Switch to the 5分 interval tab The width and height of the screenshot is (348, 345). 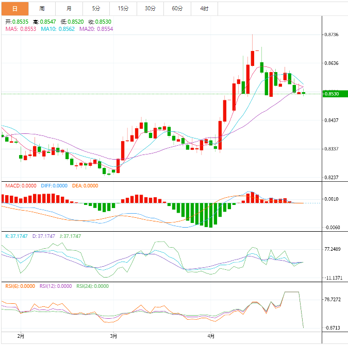point(96,9)
